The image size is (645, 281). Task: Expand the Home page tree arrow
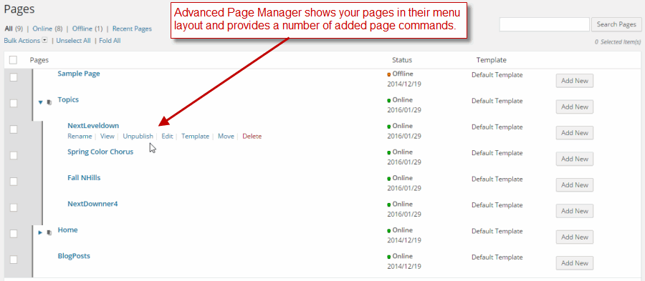tap(40, 232)
